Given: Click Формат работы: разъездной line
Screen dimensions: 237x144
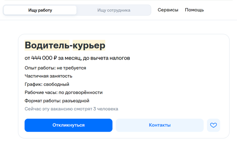Looking at the screenshot, I should (57, 101).
